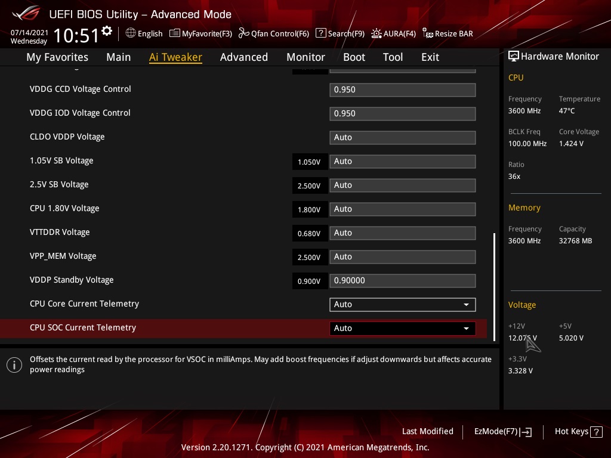
Task: Open the Hot Keys help
Action: 578,432
